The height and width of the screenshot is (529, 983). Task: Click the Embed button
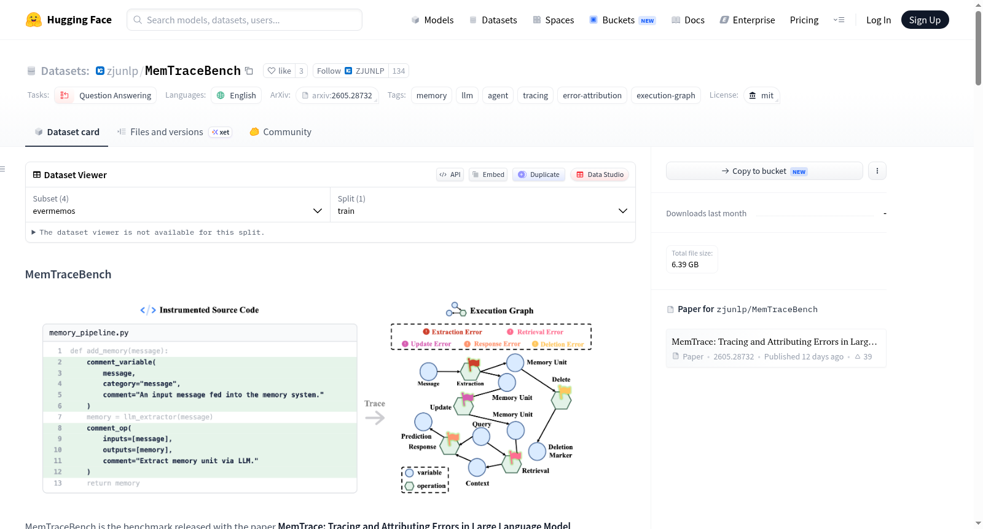tap(488, 174)
